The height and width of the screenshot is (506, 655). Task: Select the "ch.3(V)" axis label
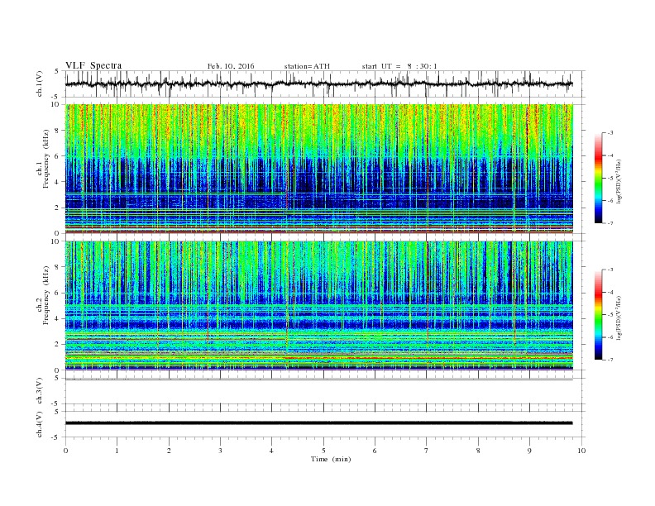click(x=40, y=391)
